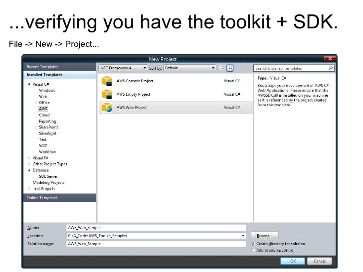Select the SQL Server tree item
This screenshot has width=363, height=272.
[x=48, y=176]
